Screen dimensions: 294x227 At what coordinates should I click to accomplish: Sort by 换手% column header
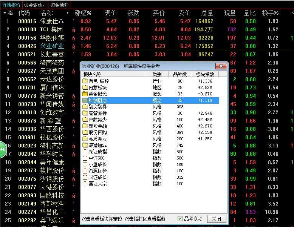tap(270, 13)
